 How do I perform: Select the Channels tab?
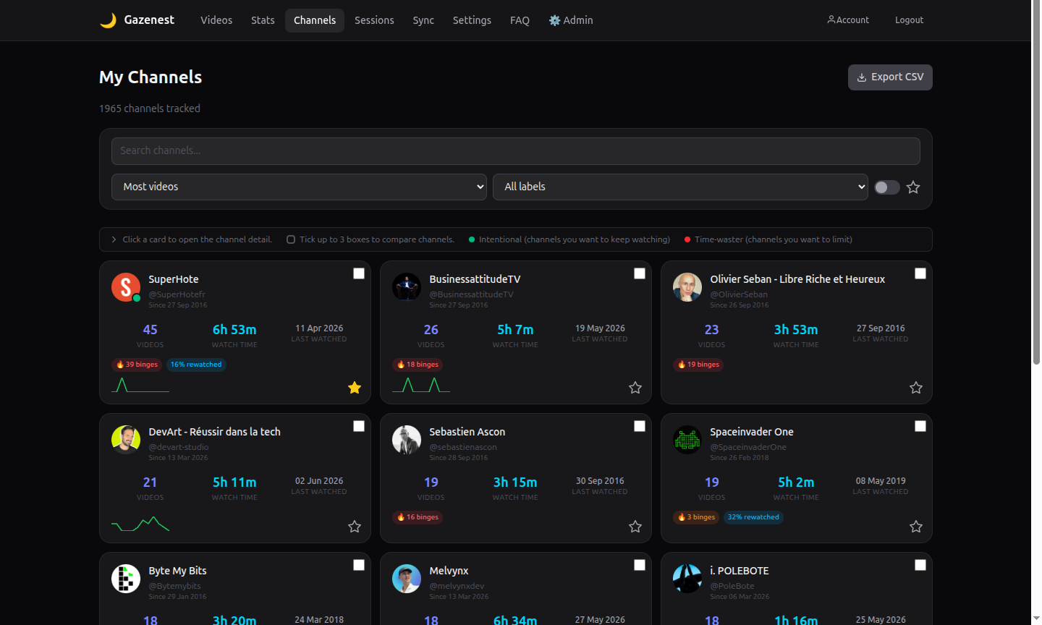coord(315,20)
